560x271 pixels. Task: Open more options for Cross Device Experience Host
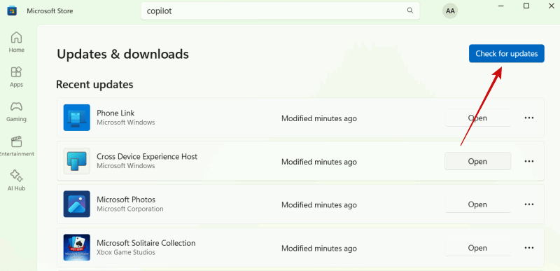[529, 161]
